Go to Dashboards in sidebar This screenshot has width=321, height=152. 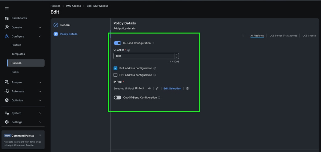pyautogui.click(x=19, y=18)
